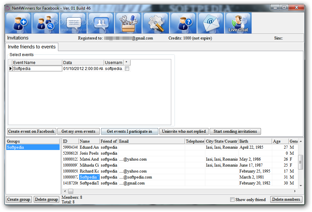Click the Delete group button
The width and height of the screenshot is (312, 212).
(x=46, y=199)
